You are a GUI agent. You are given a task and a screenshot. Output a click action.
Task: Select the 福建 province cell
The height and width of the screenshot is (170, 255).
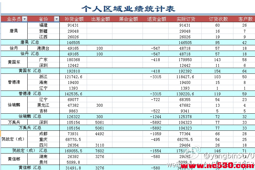point(44,25)
